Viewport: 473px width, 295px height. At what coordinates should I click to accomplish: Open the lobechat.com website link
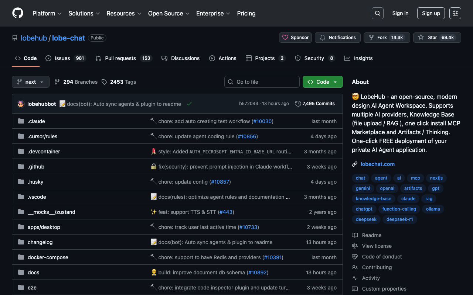(377, 164)
